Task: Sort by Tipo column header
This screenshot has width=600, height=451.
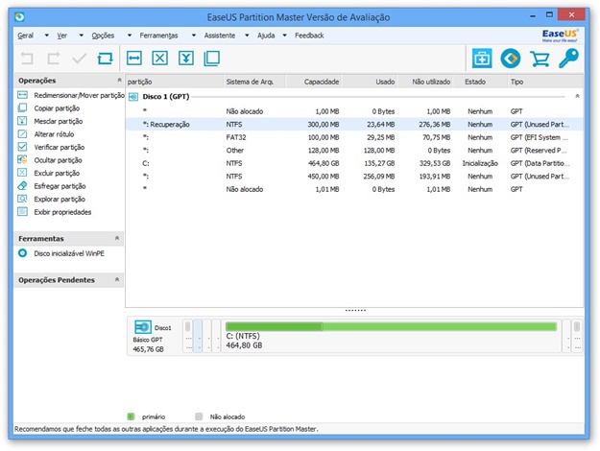Action: click(x=545, y=82)
